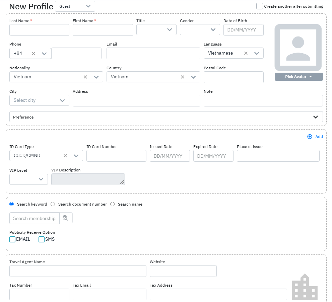The height and width of the screenshot is (302, 332).
Task: Clear the Country Vietnam selection
Action: coord(183,77)
